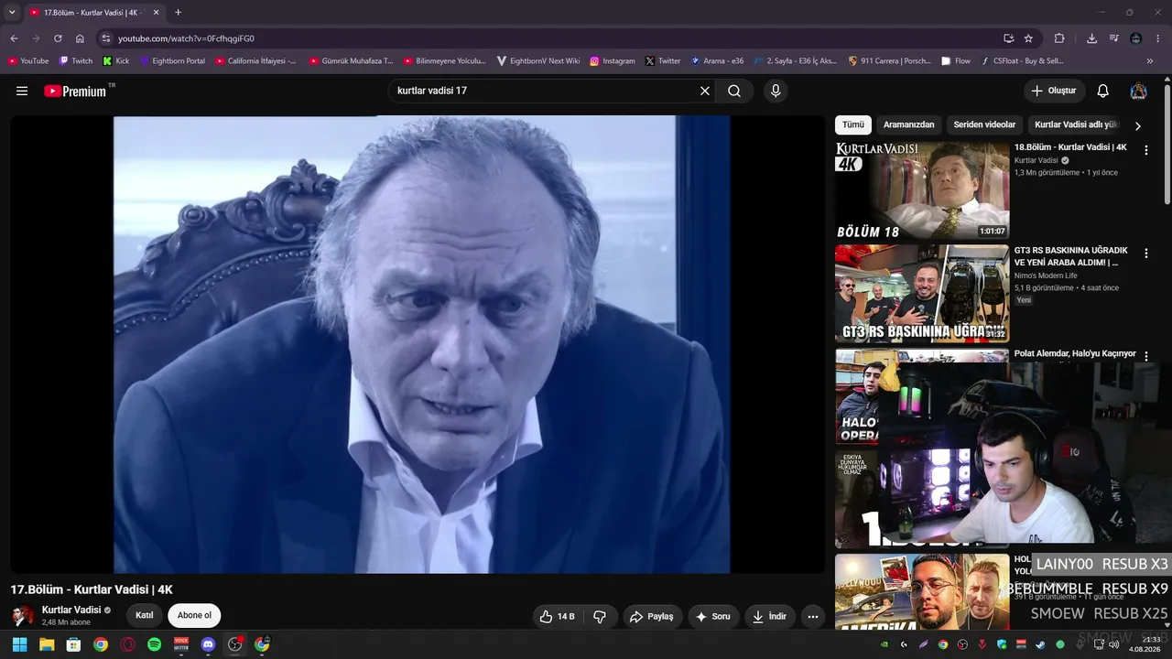Open options menu for the 18.Bölüm video

tap(1145, 150)
